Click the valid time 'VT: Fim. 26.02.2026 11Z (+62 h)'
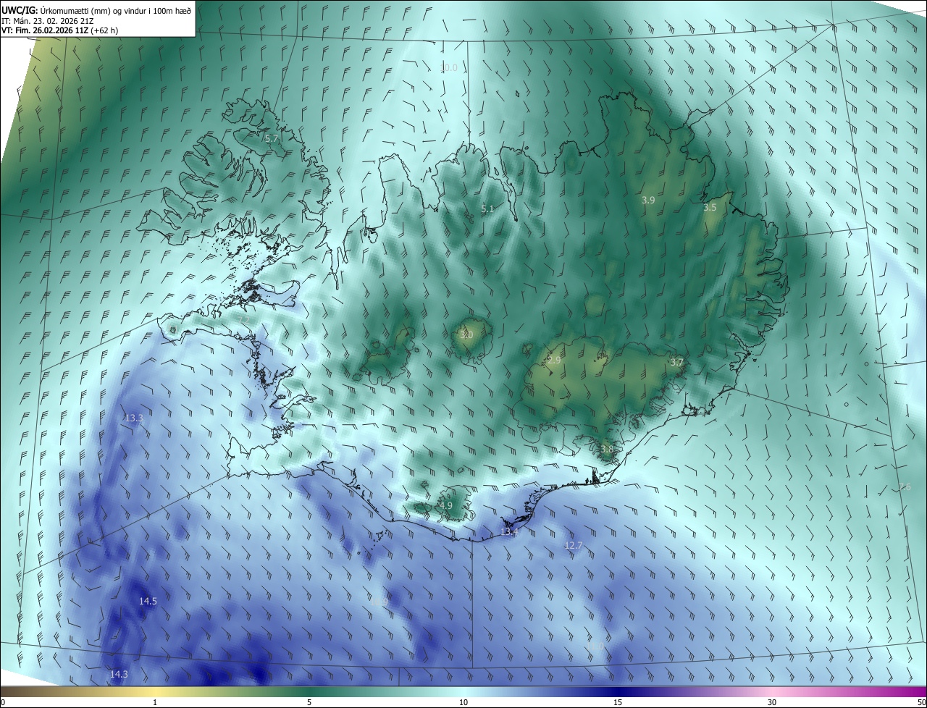Viewport: 927px width, 708px height. 59,30
